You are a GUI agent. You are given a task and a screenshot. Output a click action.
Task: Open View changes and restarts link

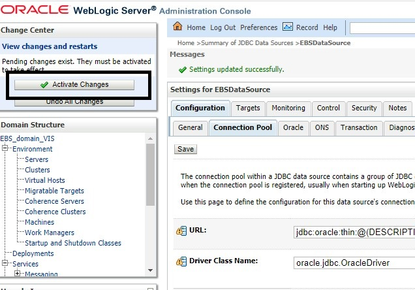(x=50, y=47)
